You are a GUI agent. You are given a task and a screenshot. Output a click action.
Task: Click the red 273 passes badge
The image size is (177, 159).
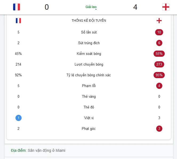pyautogui.click(x=159, y=64)
